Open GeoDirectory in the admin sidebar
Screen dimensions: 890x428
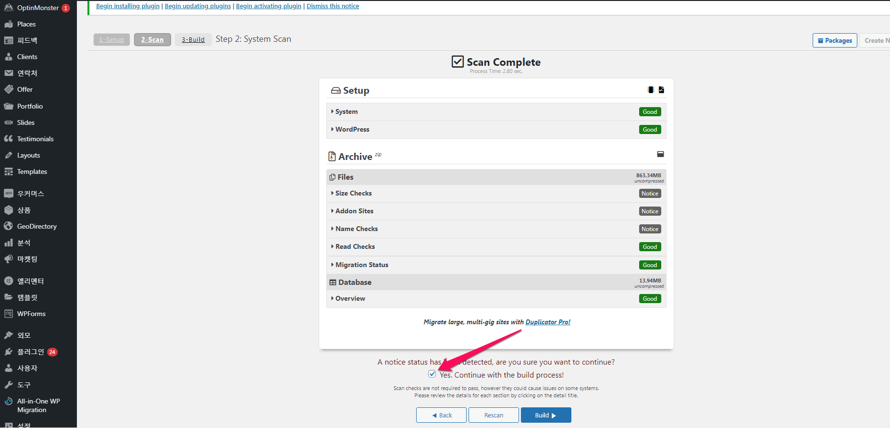point(37,226)
